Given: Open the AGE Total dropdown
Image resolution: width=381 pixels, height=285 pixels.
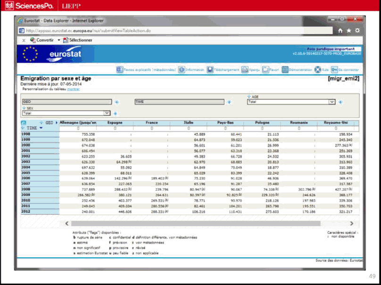Looking at the screenshot, I should [332, 102].
